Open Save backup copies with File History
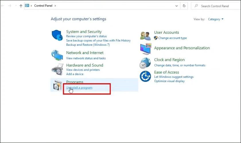The image size is (241, 143). point(98,40)
